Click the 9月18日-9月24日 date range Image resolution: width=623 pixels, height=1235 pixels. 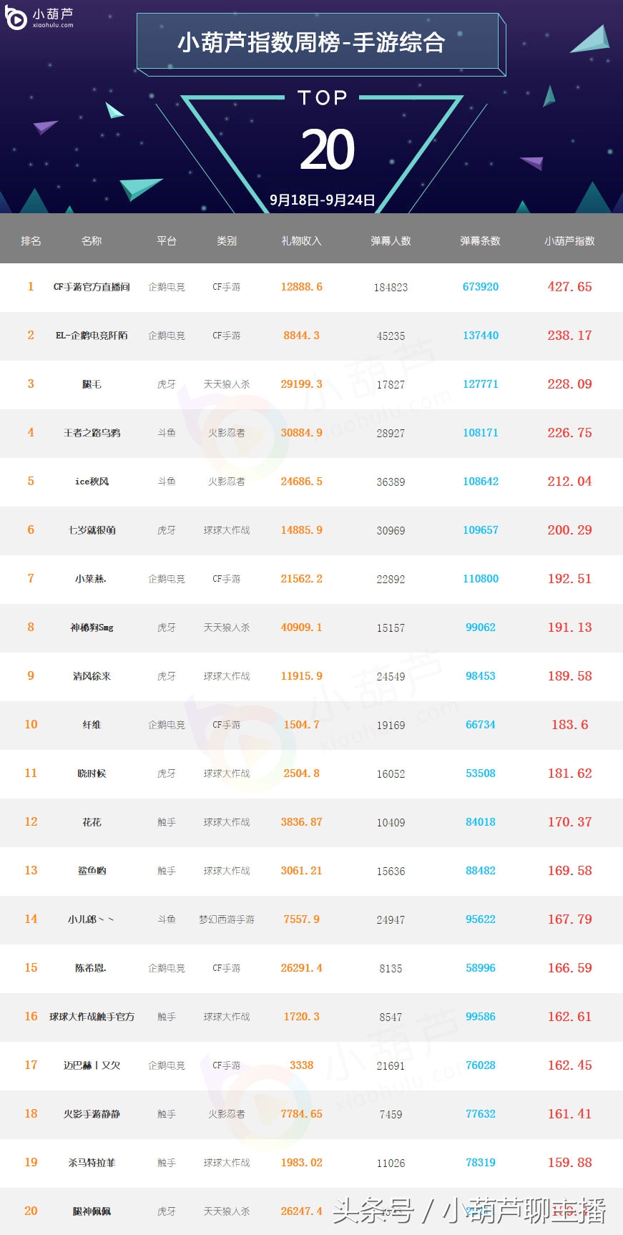[323, 200]
